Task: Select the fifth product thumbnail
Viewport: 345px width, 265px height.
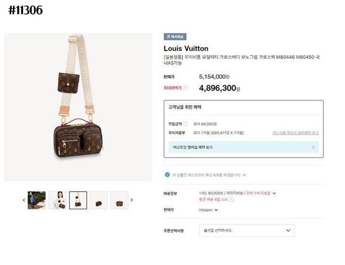Action: (x=119, y=200)
